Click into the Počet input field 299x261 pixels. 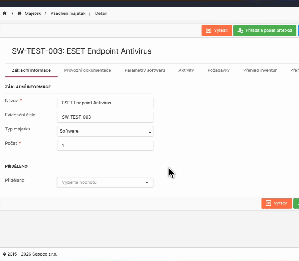105,145
